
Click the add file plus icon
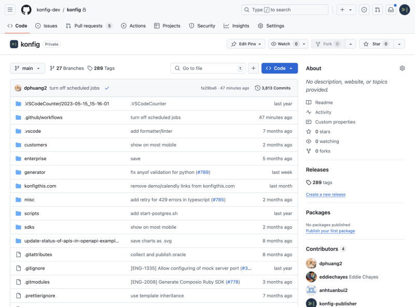(253, 68)
